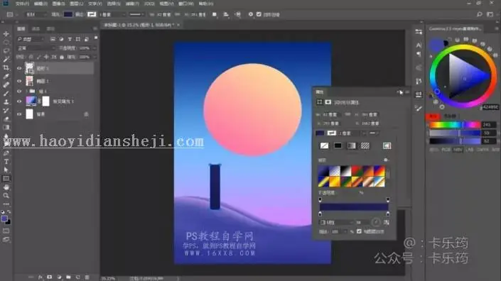
Task: Open blend mode dropdown in Layers panel
Action: click(x=36, y=48)
